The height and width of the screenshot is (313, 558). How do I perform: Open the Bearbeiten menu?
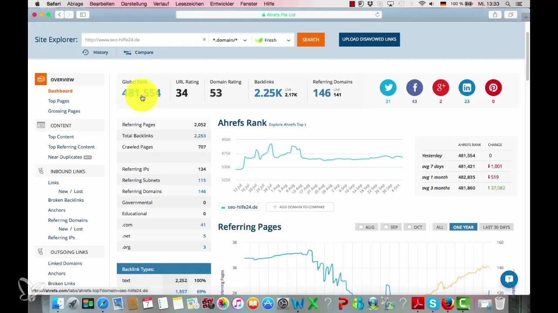(x=102, y=4)
